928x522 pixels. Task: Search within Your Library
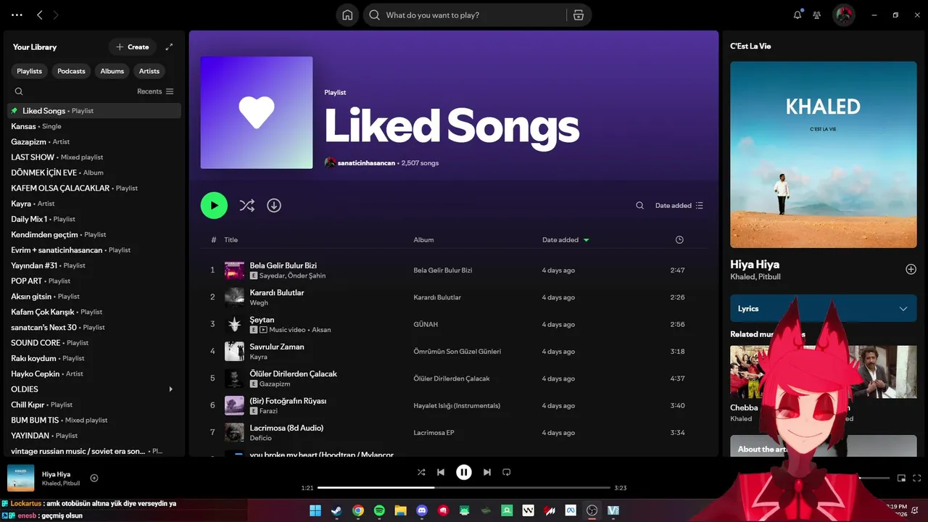tap(19, 91)
